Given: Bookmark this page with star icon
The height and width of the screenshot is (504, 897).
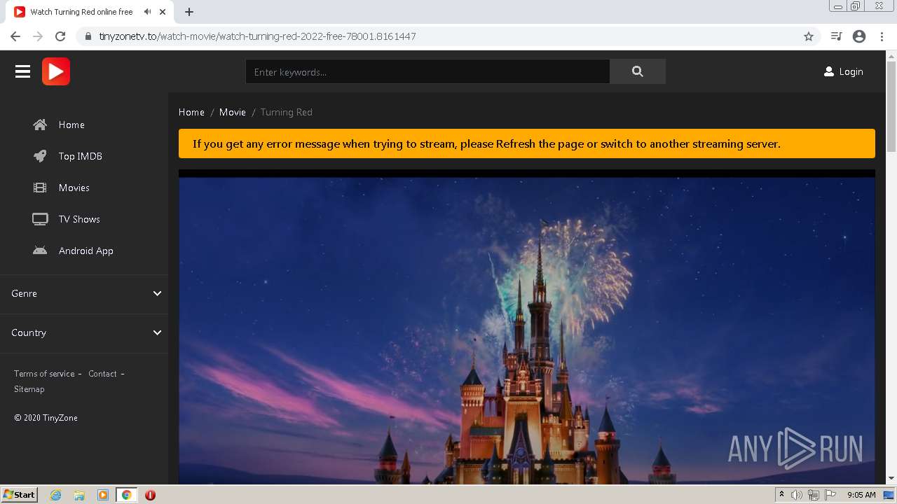Looking at the screenshot, I should [x=809, y=36].
